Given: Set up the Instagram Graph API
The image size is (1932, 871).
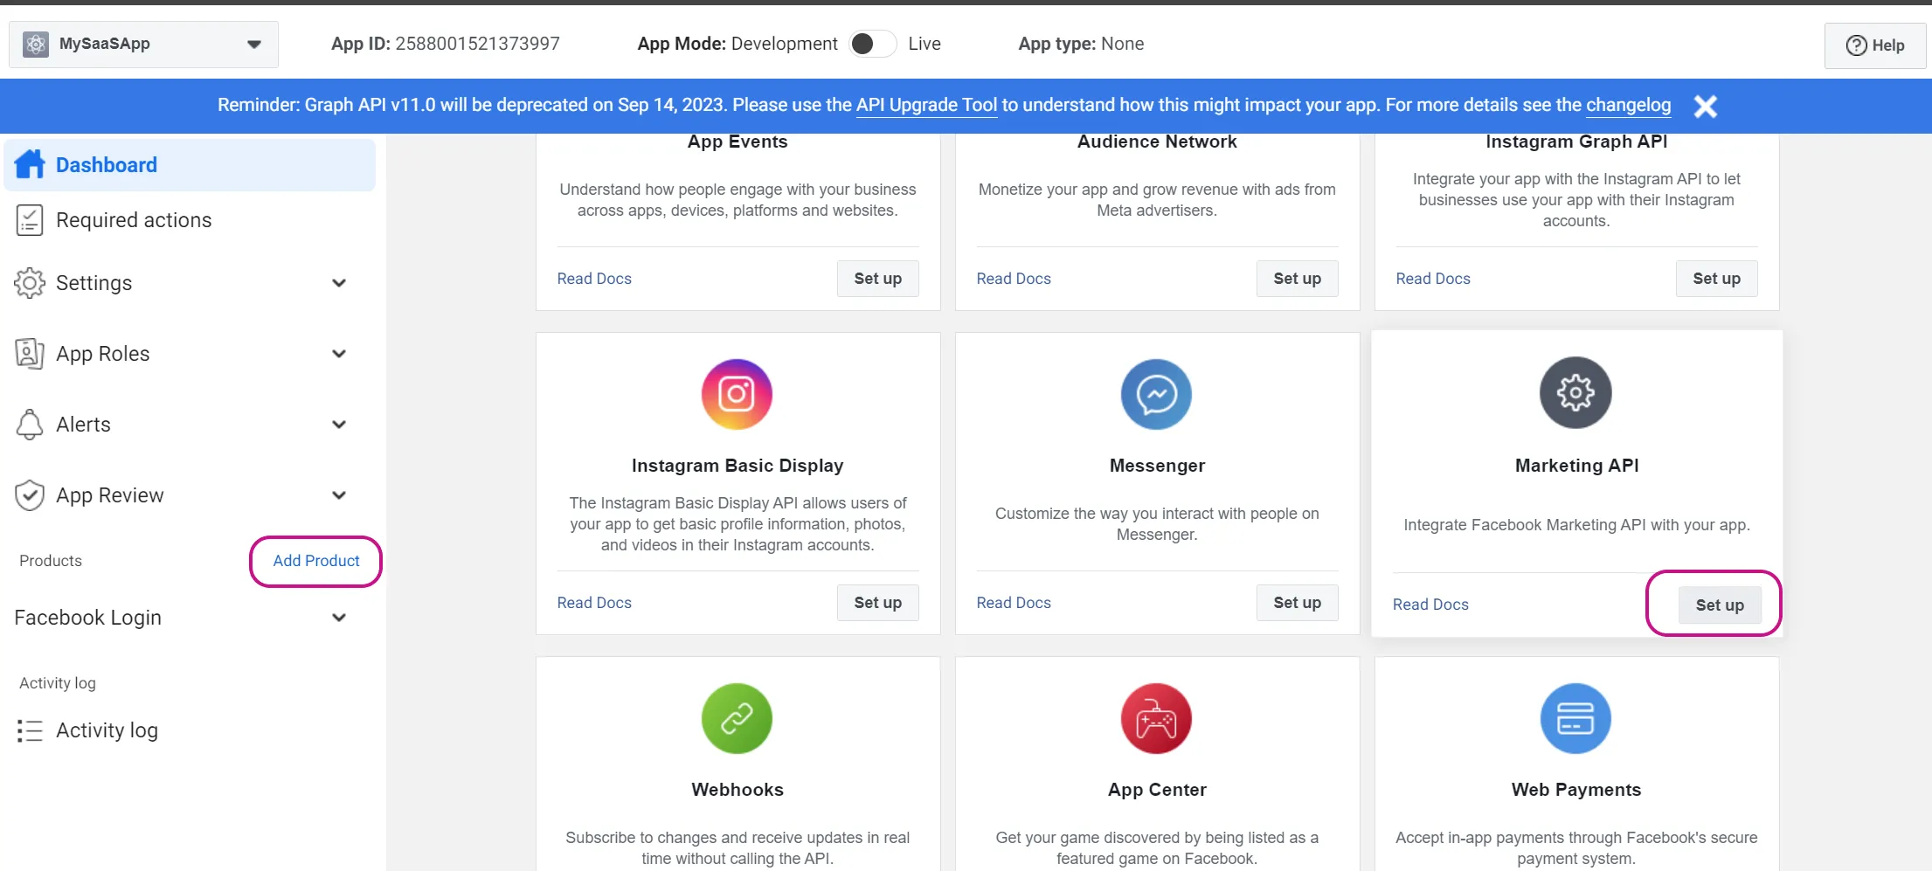Looking at the screenshot, I should [1716, 279].
